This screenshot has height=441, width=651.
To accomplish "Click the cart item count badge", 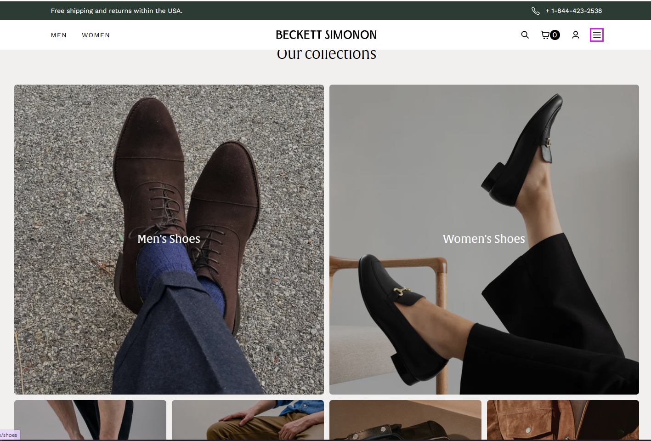I will click(x=555, y=35).
